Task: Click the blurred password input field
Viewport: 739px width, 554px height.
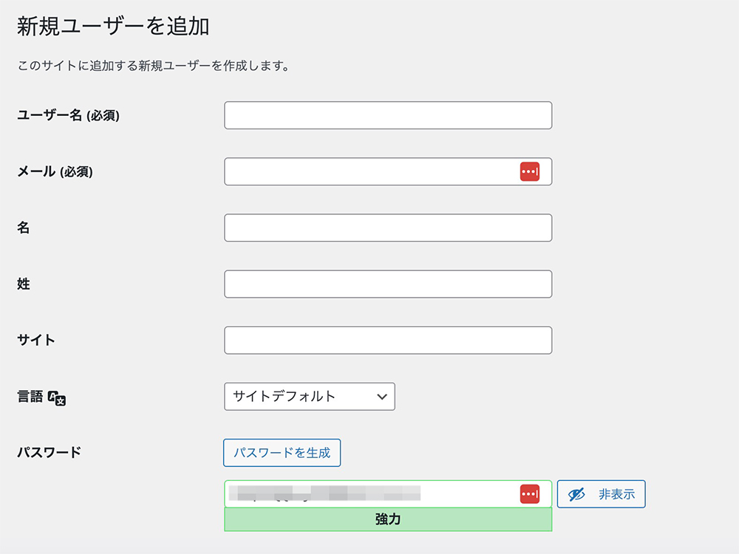Action: click(x=388, y=493)
